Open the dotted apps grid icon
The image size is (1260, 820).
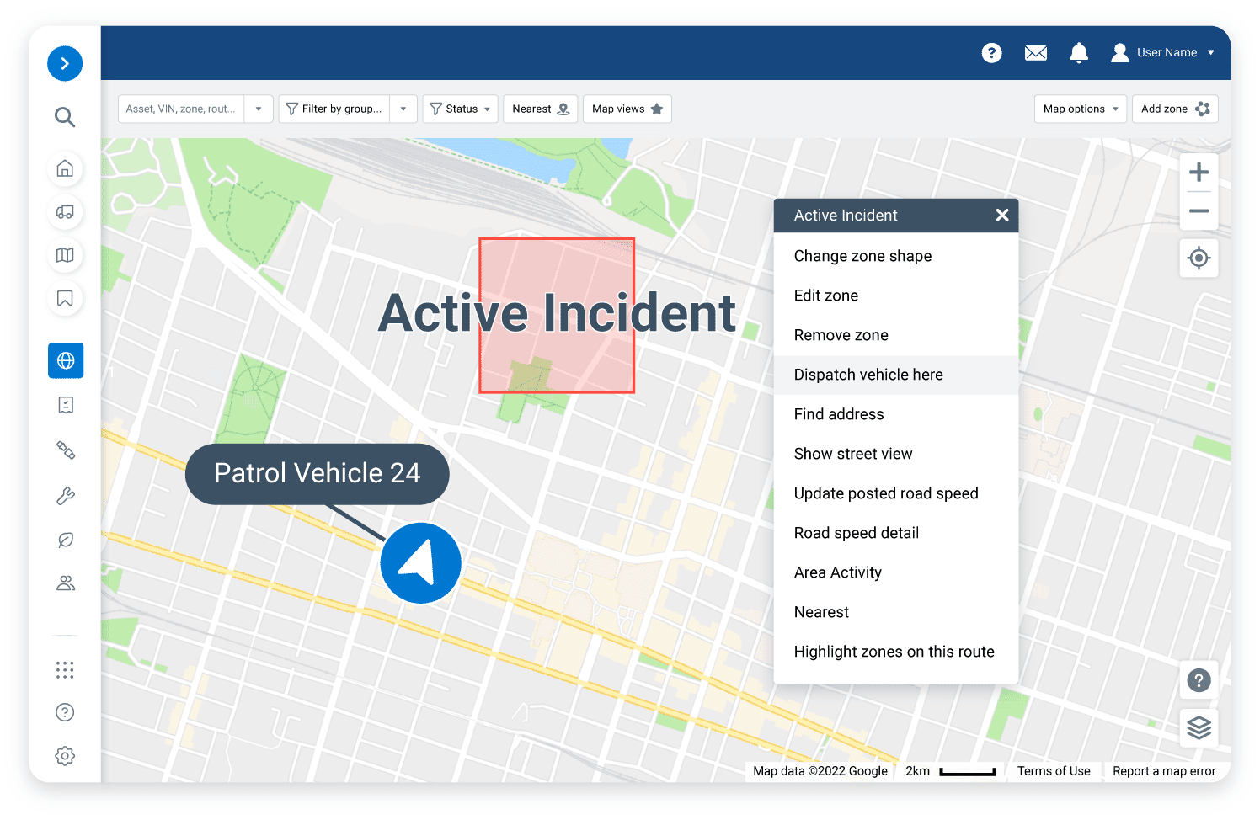coord(65,670)
